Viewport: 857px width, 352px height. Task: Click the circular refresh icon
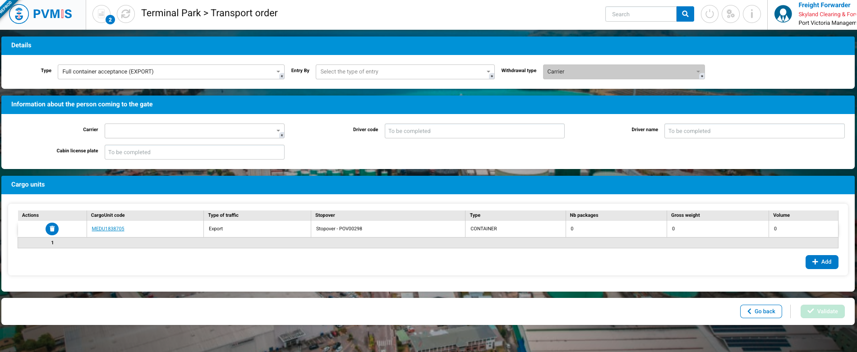126,14
